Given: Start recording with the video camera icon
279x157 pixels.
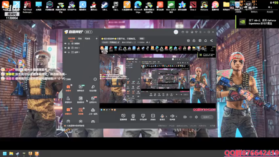Looking at the screenshot, I should click(185, 117).
